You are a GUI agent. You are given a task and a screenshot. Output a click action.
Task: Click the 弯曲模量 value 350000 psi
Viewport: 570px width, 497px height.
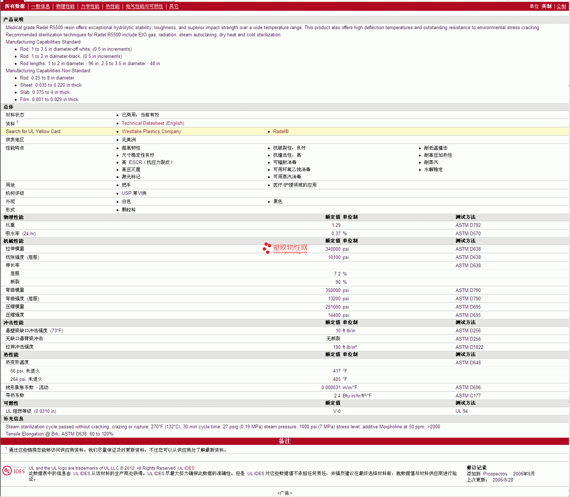(337, 290)
